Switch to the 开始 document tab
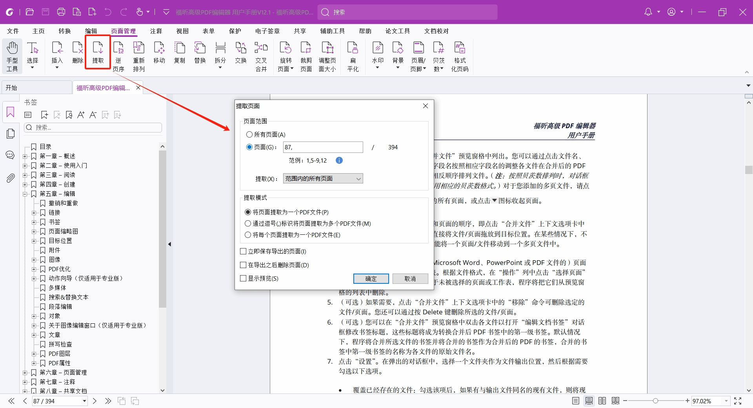Screen dimensions: 753x408 coord(12,88)
